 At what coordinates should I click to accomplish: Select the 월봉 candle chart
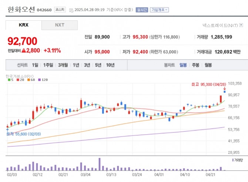pos(208,65)
